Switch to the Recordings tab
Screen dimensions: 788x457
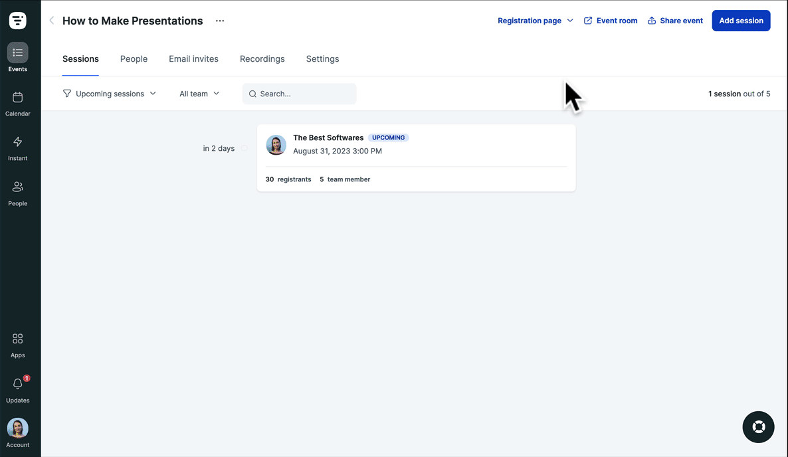click(x=262, y=58)
